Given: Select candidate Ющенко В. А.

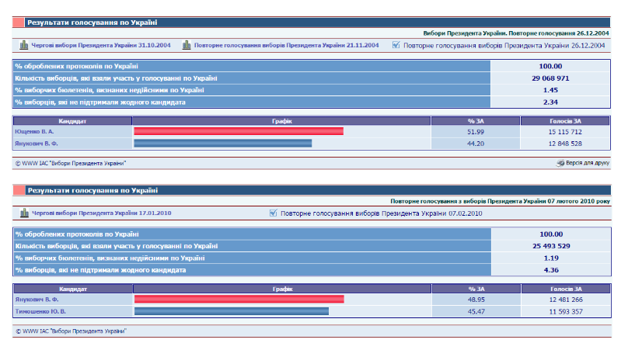Looking at the screenshot, I should pos(32,132).
